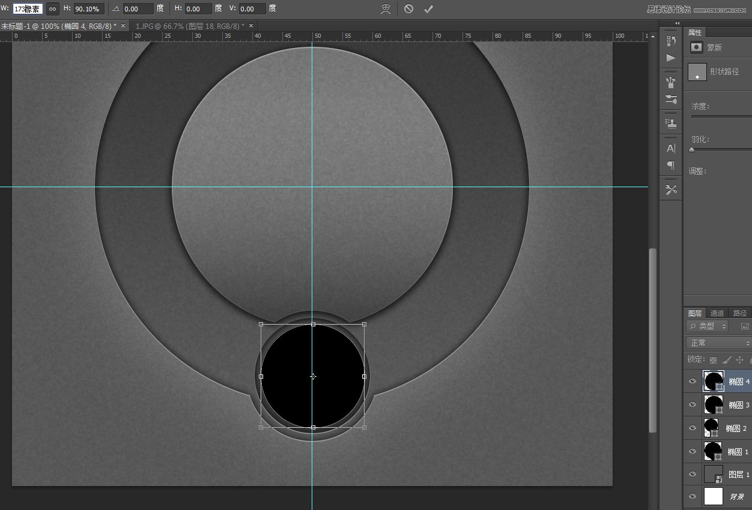Expand the collapsed panel dock arrows
The height and width of the screenshot is (510, 752).
(677, 23)
